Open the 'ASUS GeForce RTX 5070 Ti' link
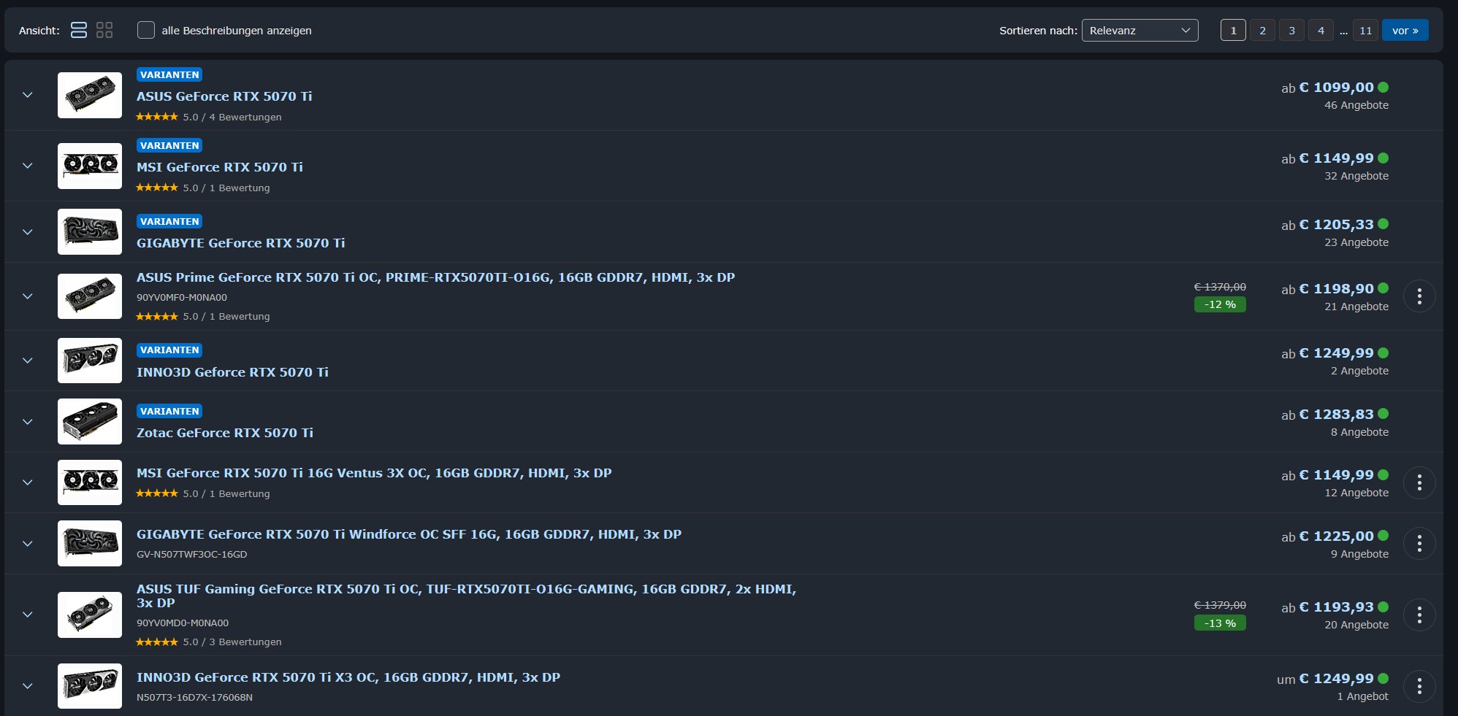Screen dimensions: 1458x716 click(224, 96)
